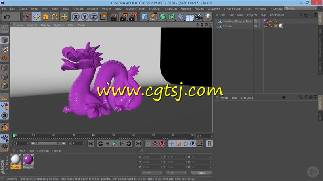This screenshot has height=181, width=323.
Task: Toggle Autokeying button
Action: pyautogui.click(x=155, y=144)
